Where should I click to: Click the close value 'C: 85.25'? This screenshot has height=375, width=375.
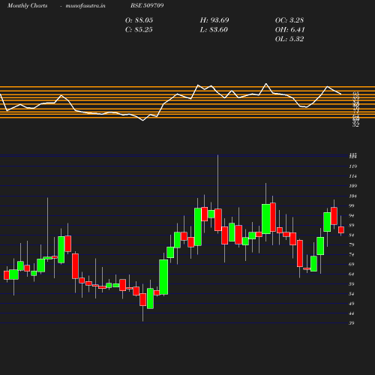(139, 30)
